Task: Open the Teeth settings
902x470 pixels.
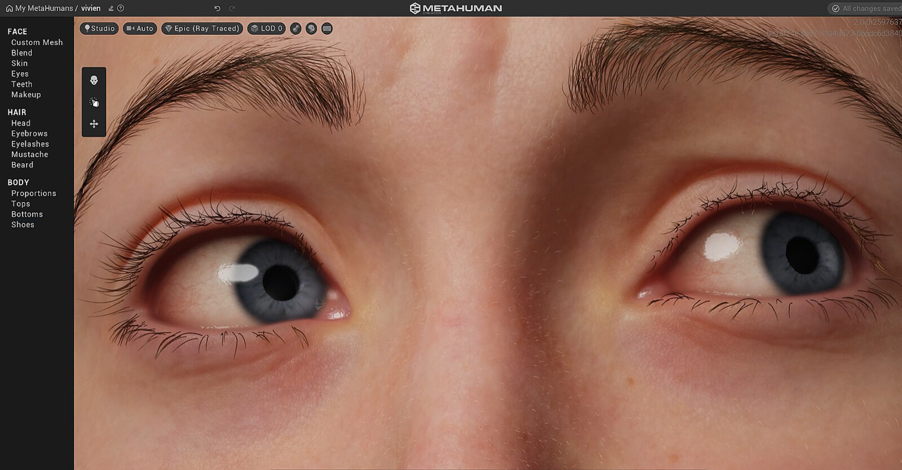Action: coord(22,84)
